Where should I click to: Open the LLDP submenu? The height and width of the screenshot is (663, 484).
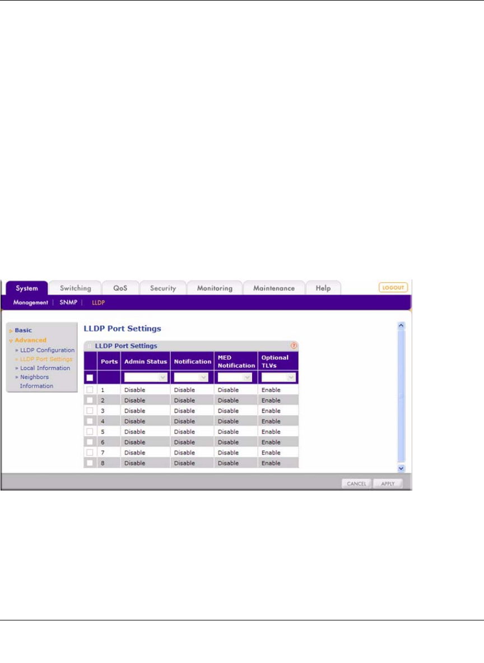[x=98, y=302]
